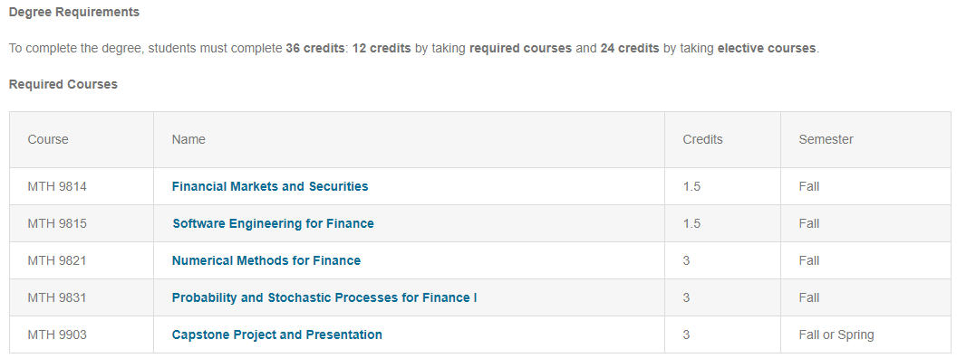Open Probability and Stochastic Processes for Finance I
Image resolution: width=976 pixels, height=358 pixels.
pyautogui.click(x=324, y=297)
